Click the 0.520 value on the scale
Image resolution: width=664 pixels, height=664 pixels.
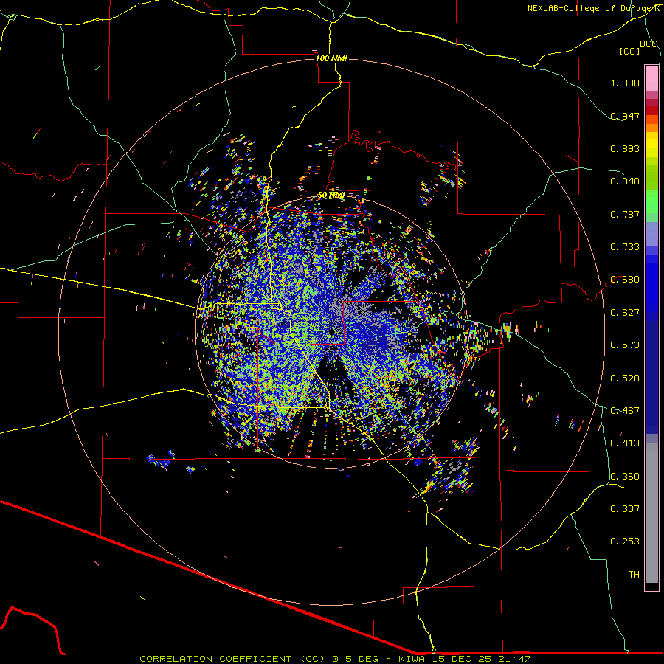[x=625, y=378]
